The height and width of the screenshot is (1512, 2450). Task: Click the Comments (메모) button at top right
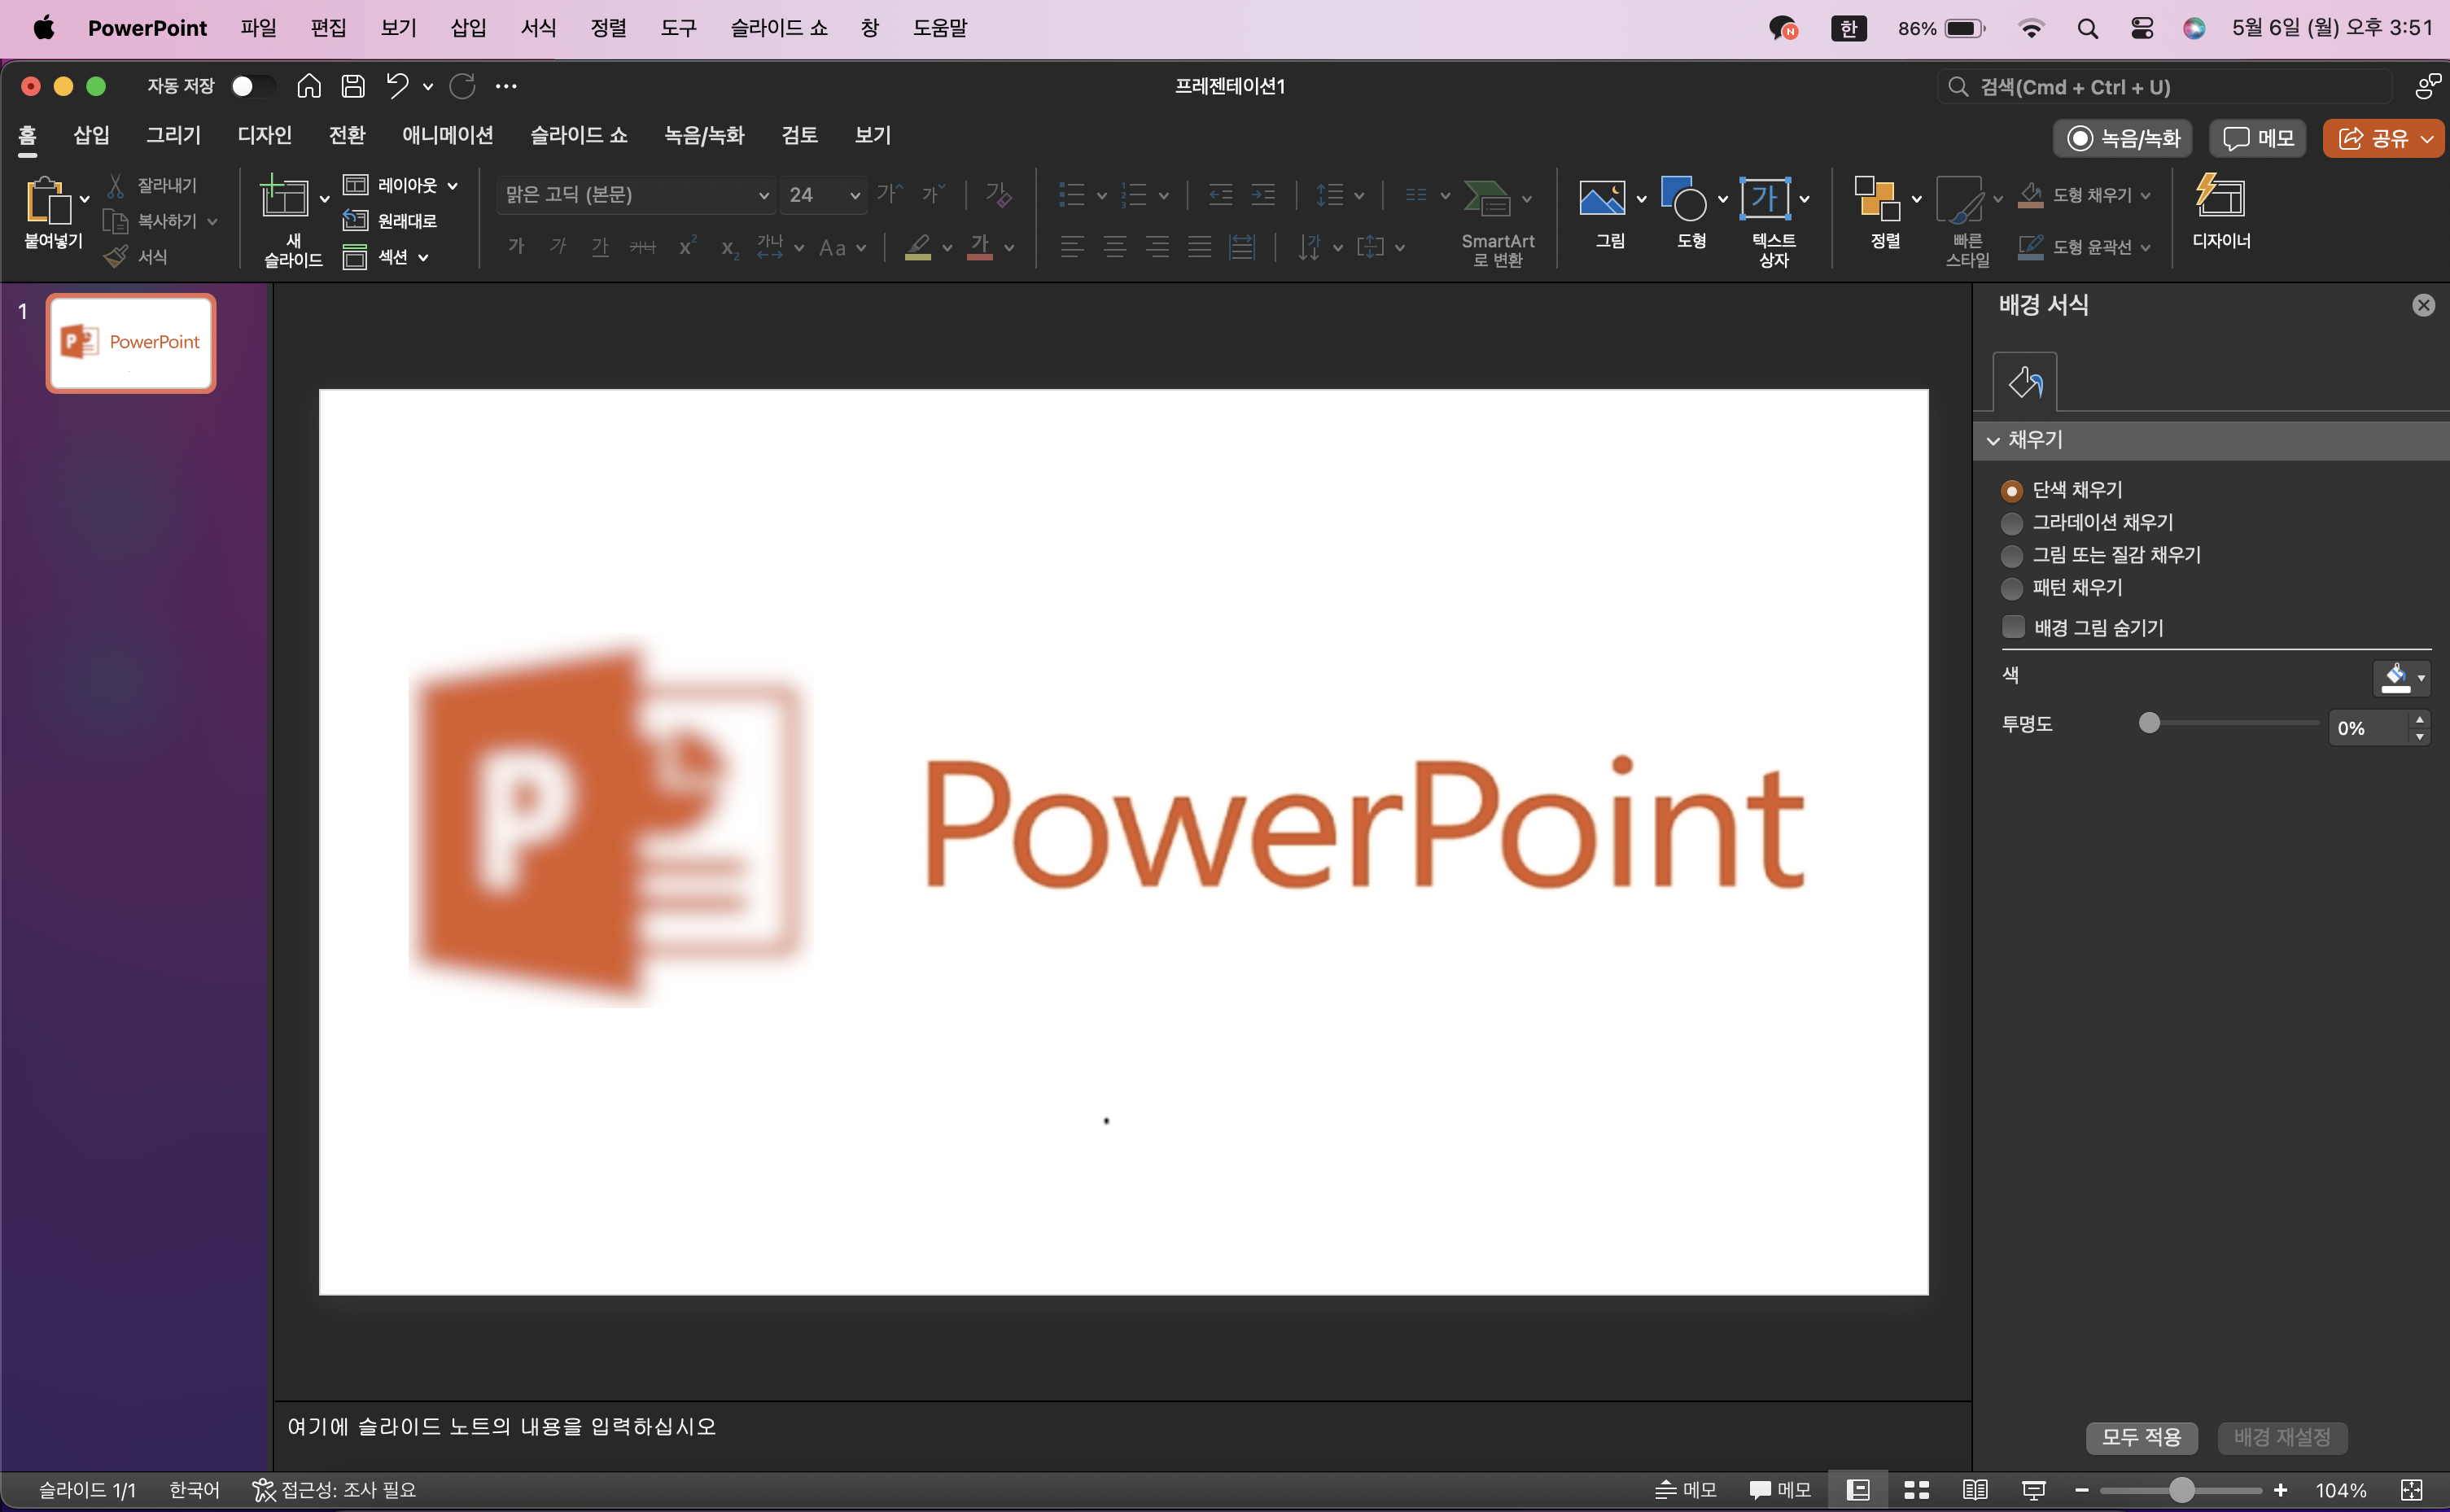[x=2258, y=138]
